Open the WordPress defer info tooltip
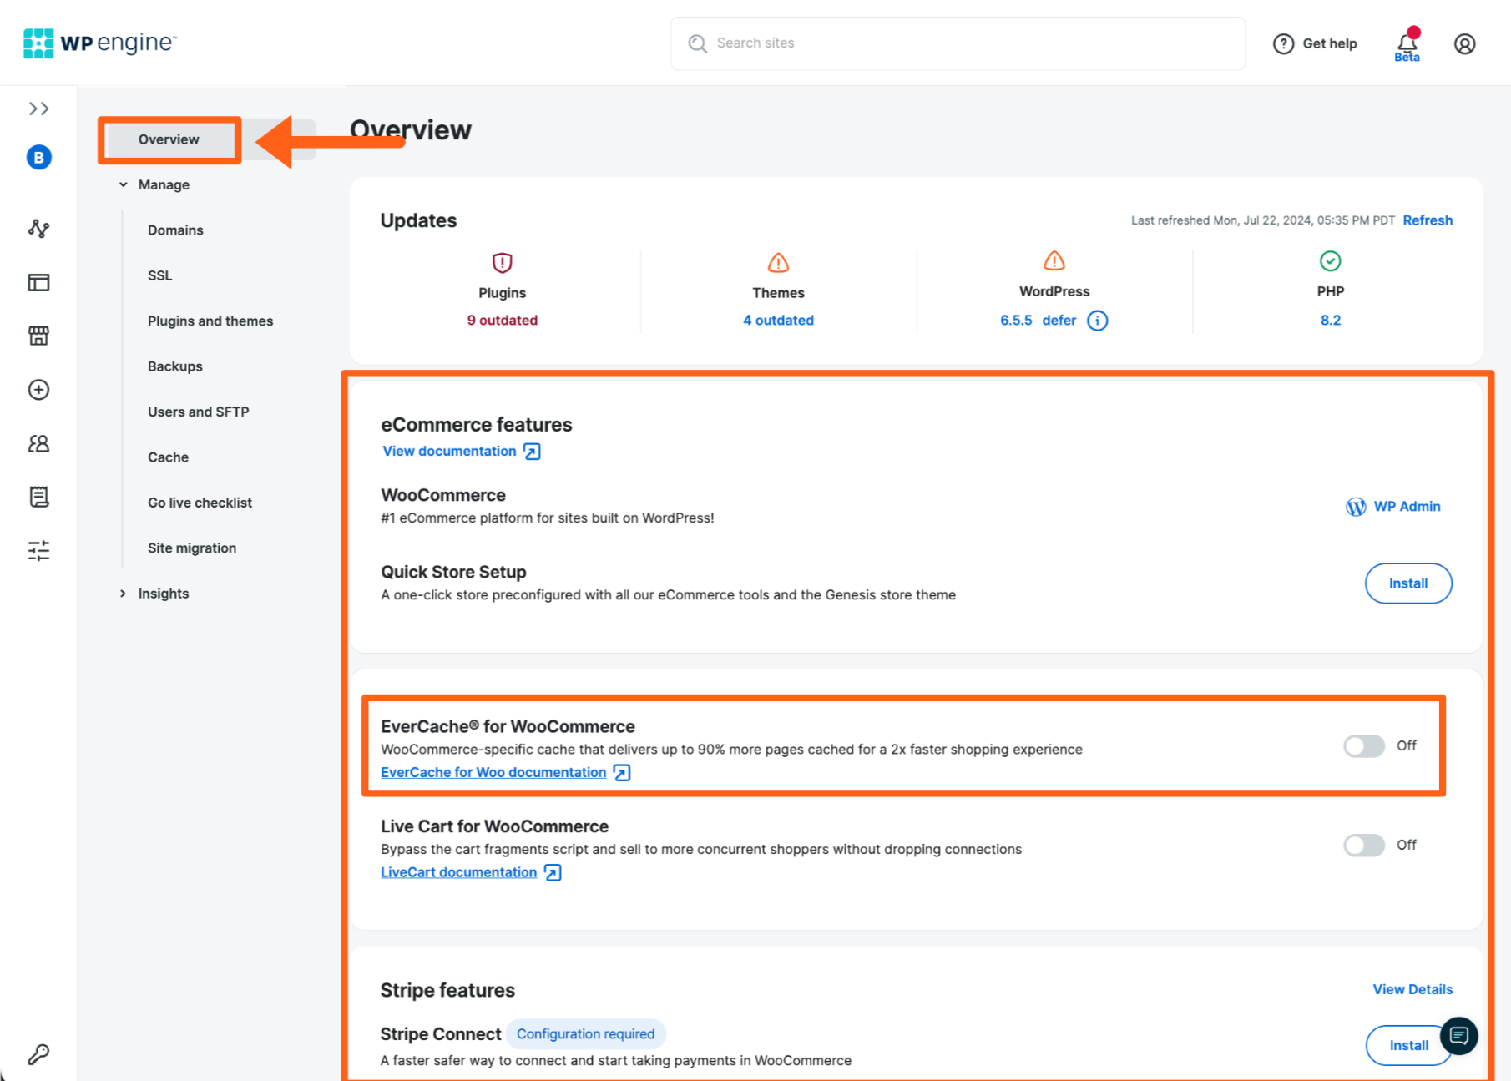Image resolution: width=1511 pixels, height=1081 pixels. coord(1097,320)
